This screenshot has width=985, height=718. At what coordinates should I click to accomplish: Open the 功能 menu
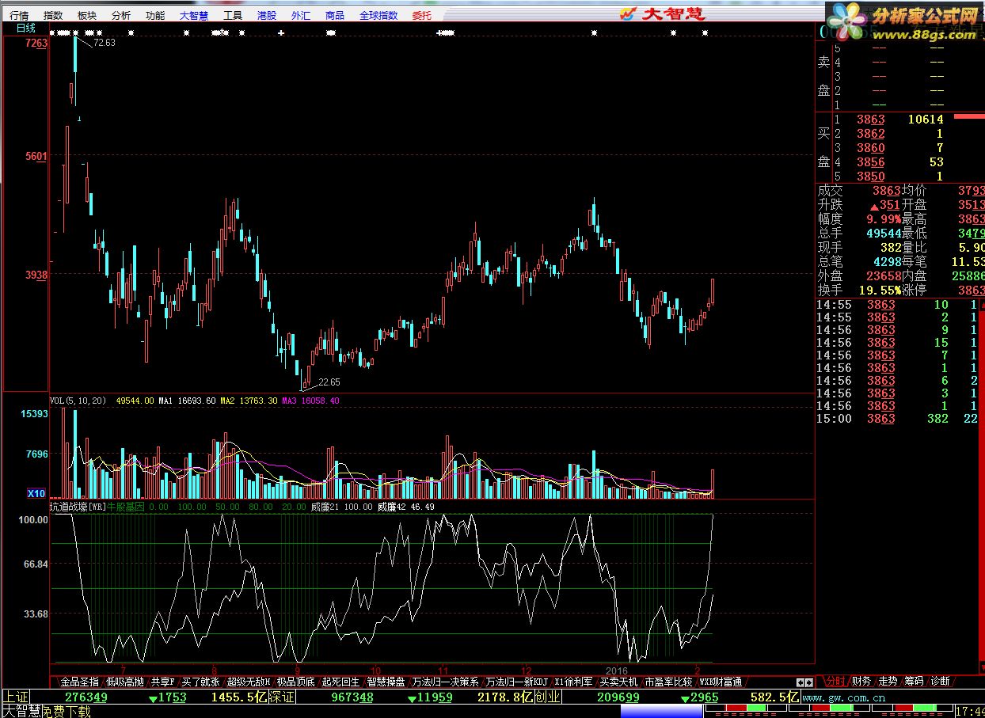155,15
